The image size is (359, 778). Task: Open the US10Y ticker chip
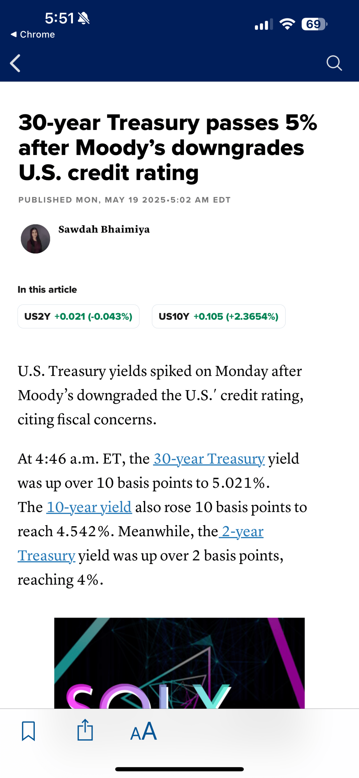[x=218, y=316]
